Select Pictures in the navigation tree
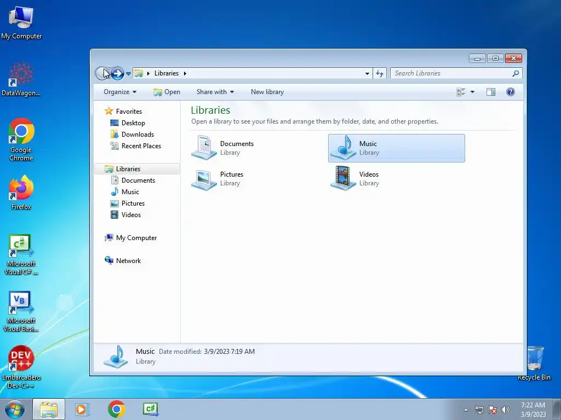 click(x=127, y=203)
